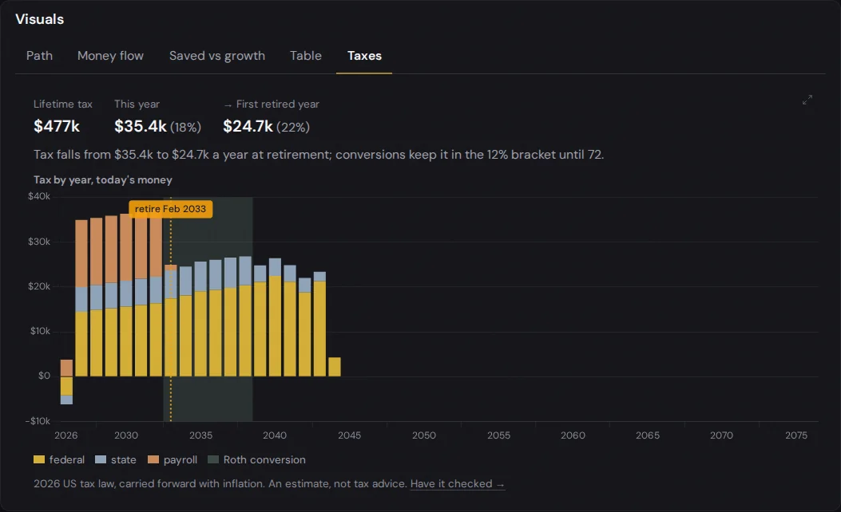Click the Visuals heading
The width and height of the screenshot is (841, 512).
click(x=40, y=19)
